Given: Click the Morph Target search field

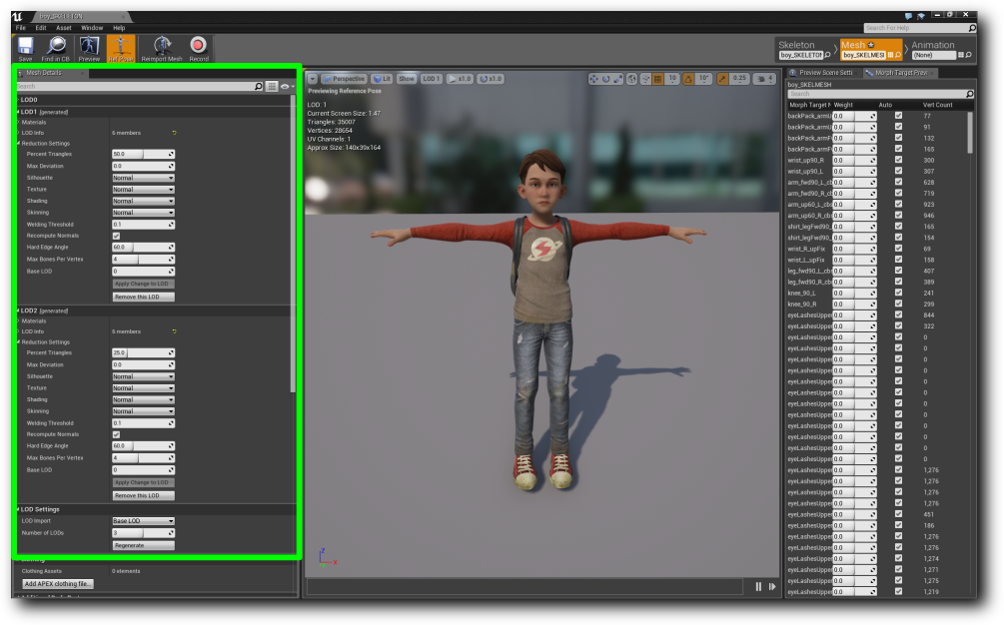Looking at the screenshot, I should click(x=871, y=93).
